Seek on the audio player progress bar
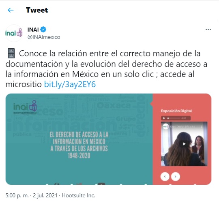 pos(174,118)
